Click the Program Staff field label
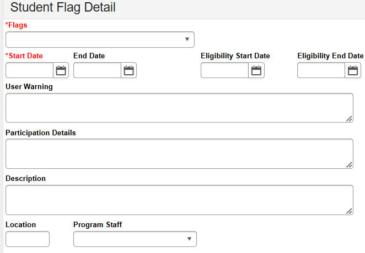Screen dimensions: 365x253 coord(98,224)
